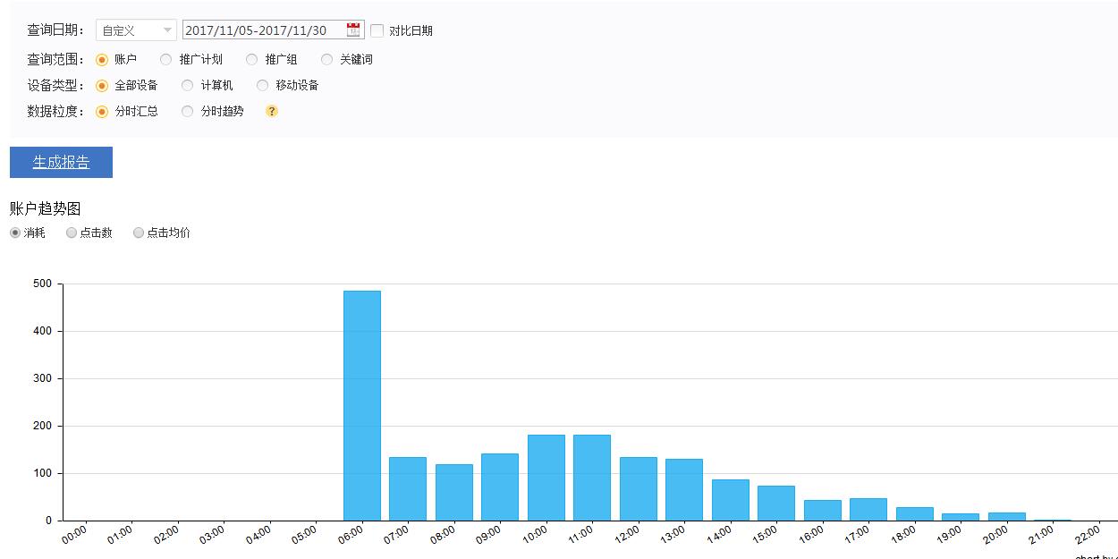Click the 生成报告 button
This screenshot has width=1118, height=559.
[61, 163]
